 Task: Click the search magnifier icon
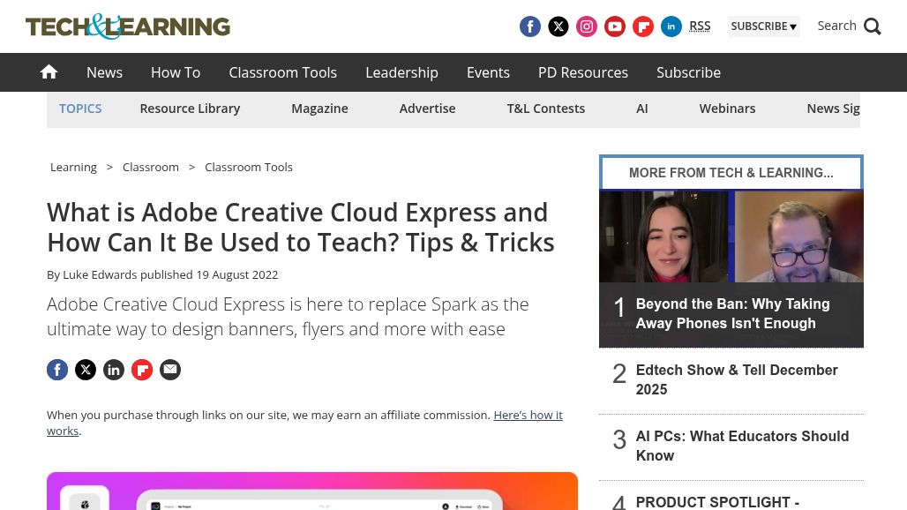pyautogui.click(x=872, y=26)
